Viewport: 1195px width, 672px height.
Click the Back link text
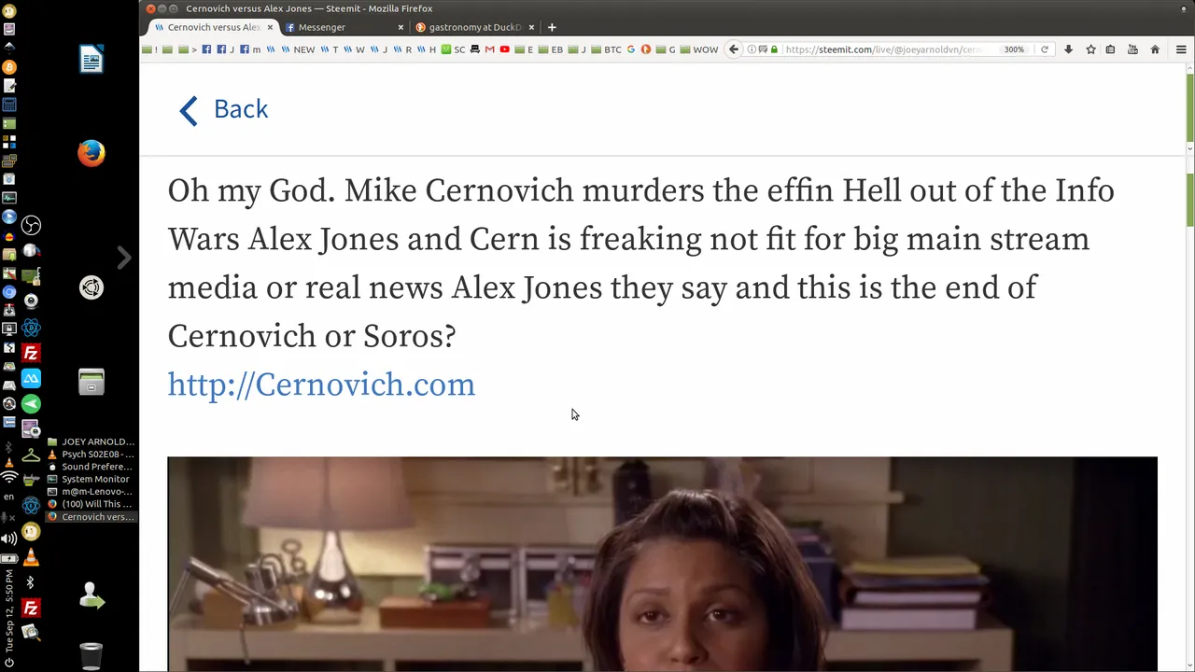click(241, 109)
